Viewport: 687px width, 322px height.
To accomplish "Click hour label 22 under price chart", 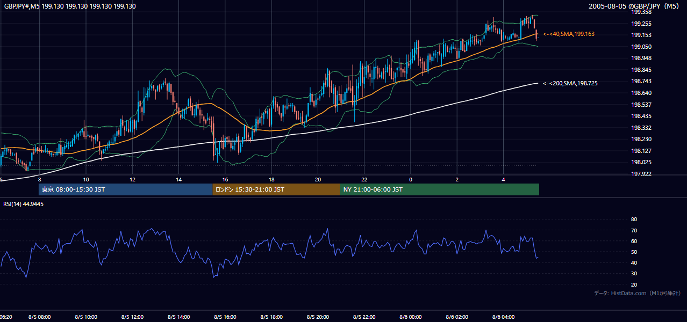I will [x=364, y=179].
